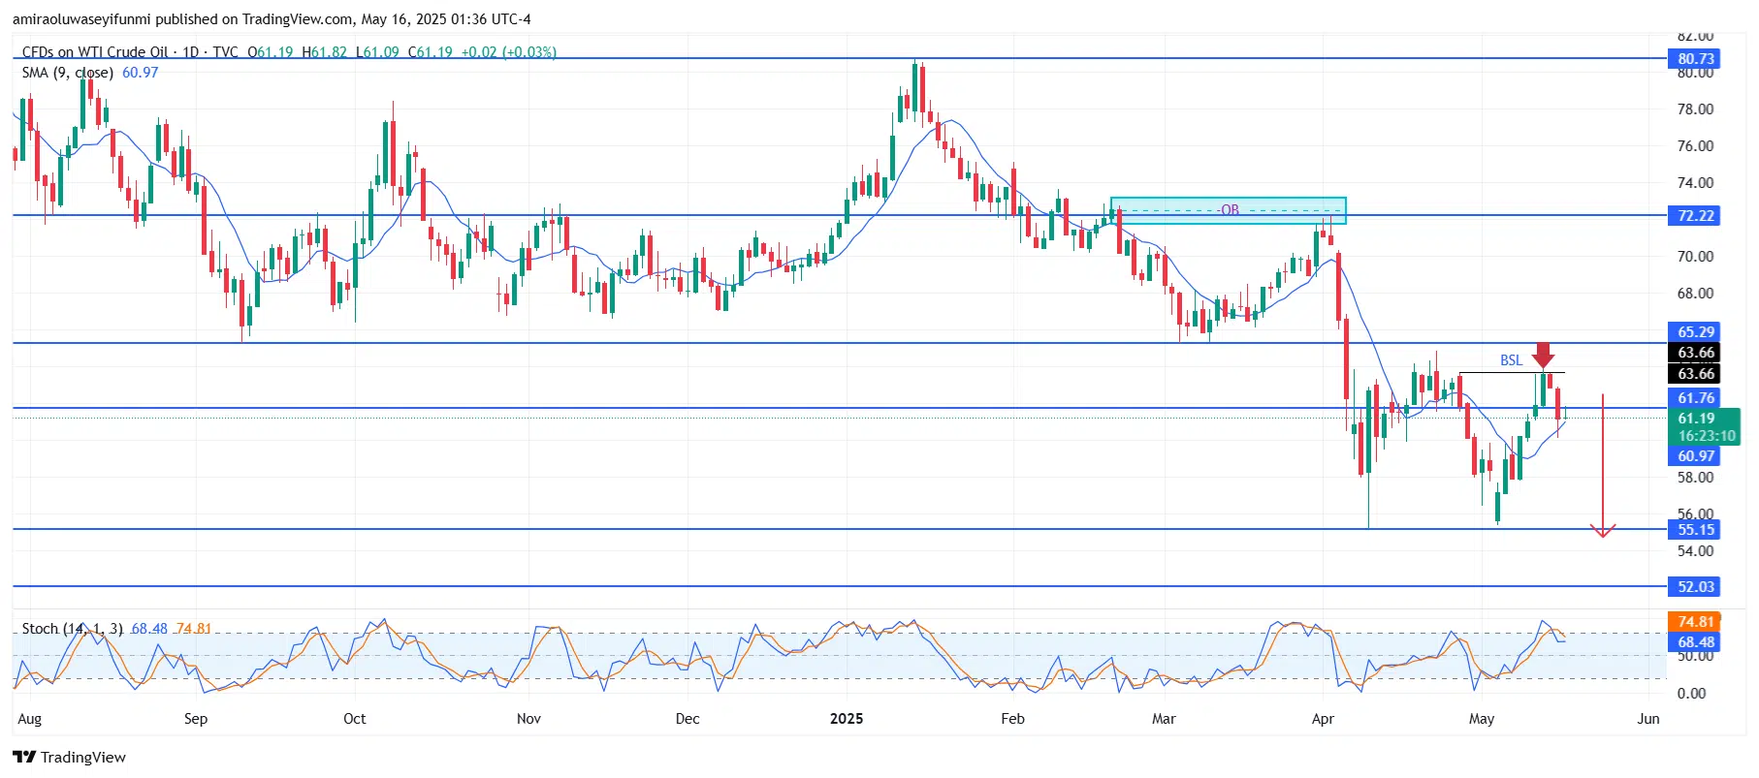
Task: Click the May label on time axis
Action: (1482, 719)
